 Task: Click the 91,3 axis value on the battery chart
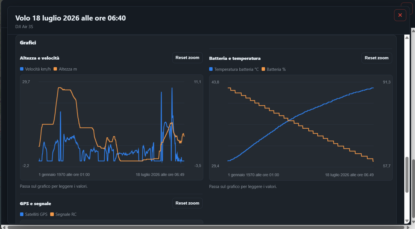[387, 82]
